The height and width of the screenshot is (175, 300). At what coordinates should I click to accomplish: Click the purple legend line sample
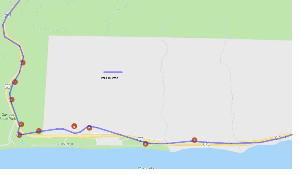tap(113, 72)
